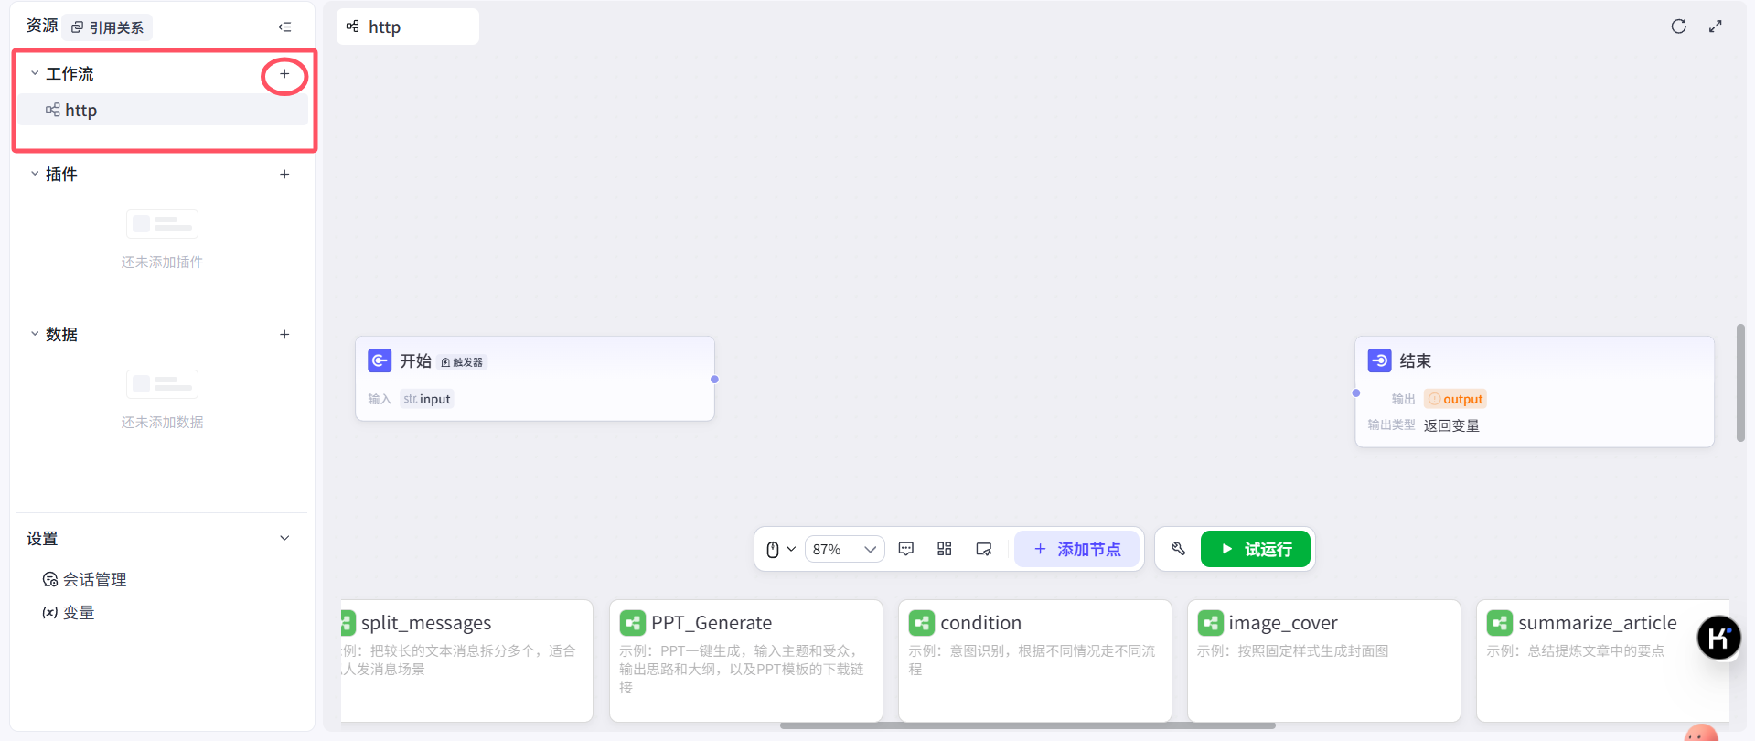Collapse the 设置 section chevron
Image resolution: width=1755 pixels, height=741 pixels.
284,538
